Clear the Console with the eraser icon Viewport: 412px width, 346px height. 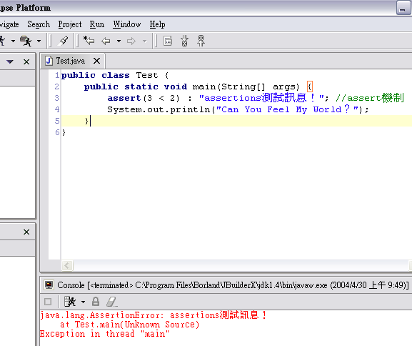111,302
